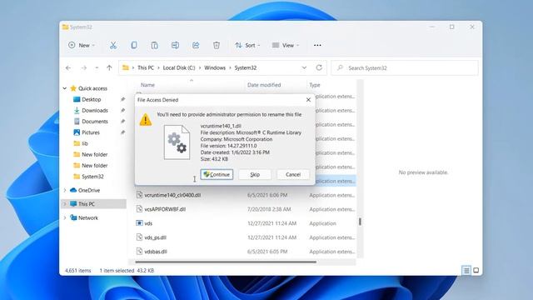Expand the OneDrive tree node
This screenshot has height=300, width=533.
(65, 191)
